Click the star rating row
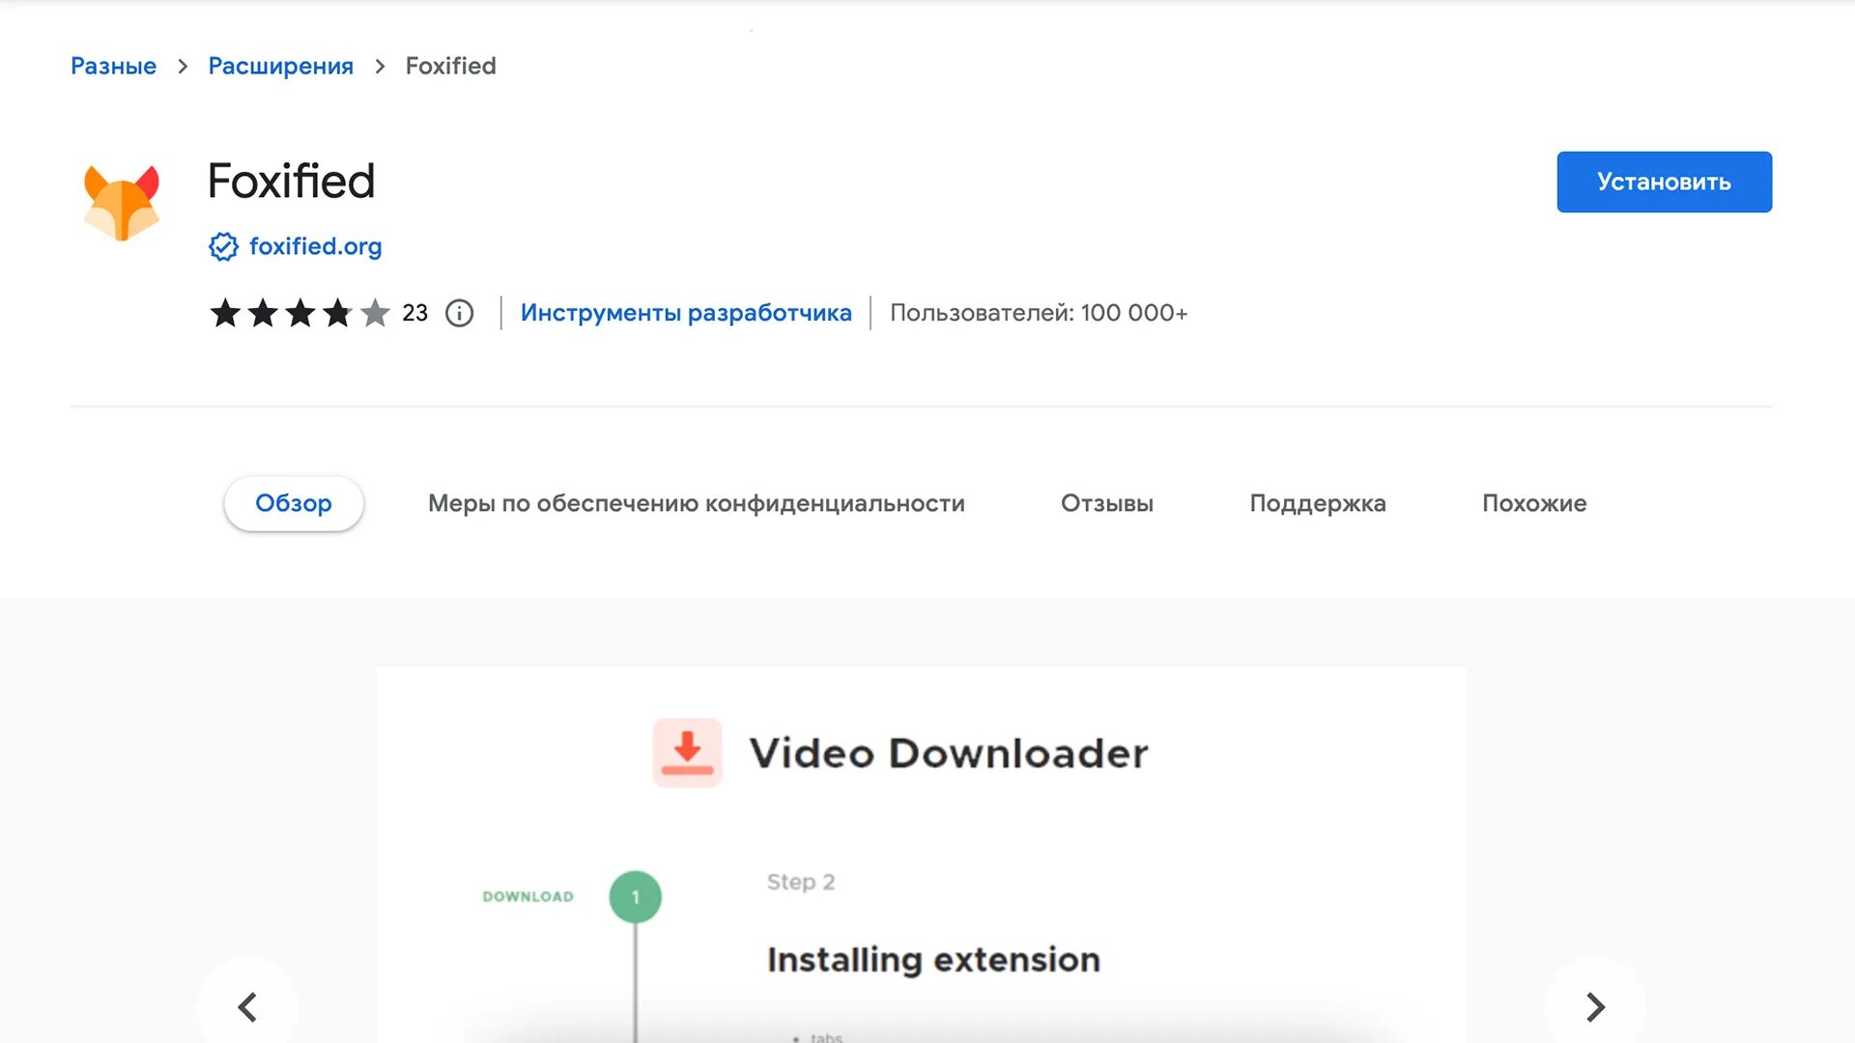The width and height of the screenshot is (1855, 1043). tap(300, 313)
